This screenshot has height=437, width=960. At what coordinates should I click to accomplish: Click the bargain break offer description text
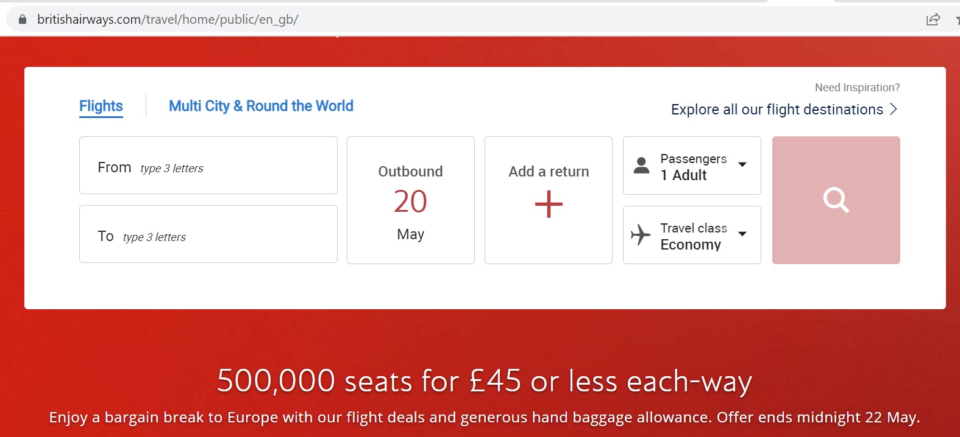(484, 418)
